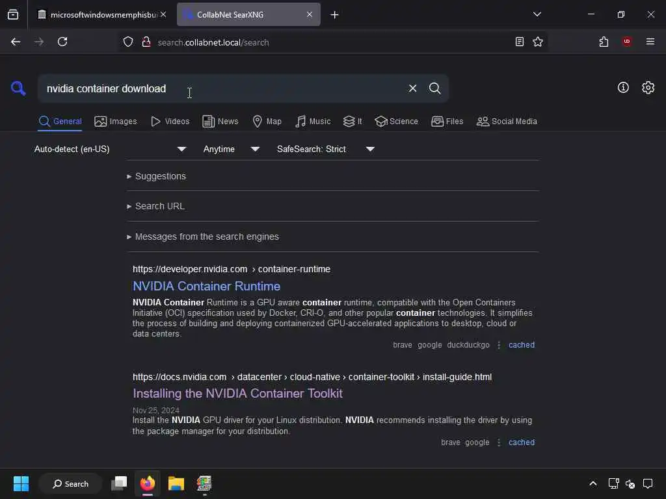Open Firefox View icon

(x=13, y=15)
